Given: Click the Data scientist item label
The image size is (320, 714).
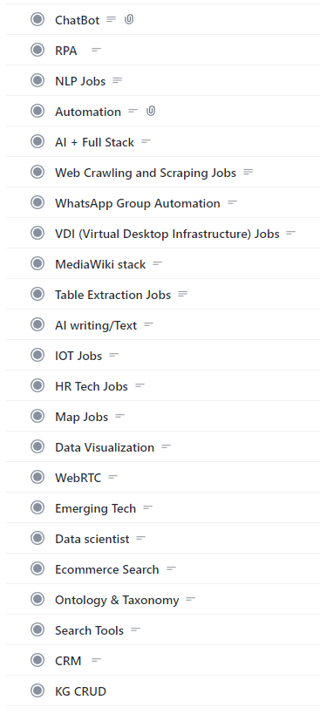Looking at the screenshot, I should click(92, 539).
